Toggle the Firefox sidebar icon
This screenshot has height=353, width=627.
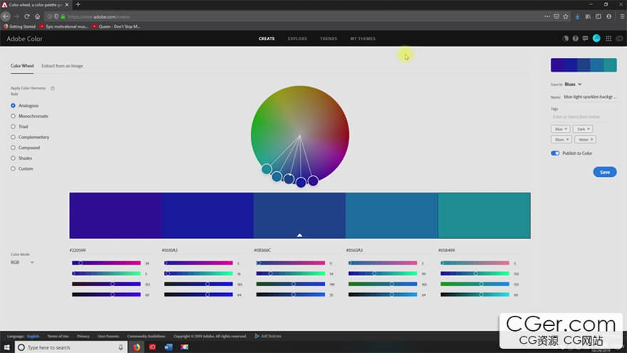[x=598, y=16]
